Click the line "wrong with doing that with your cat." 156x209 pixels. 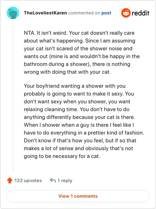[x=67, y=72]
